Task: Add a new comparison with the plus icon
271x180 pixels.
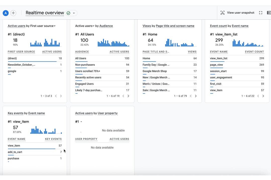Action: tap(13, 13)
